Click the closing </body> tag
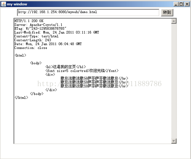Screen dimensions: 191x159 pyautogui.click(x=37, y=94)
